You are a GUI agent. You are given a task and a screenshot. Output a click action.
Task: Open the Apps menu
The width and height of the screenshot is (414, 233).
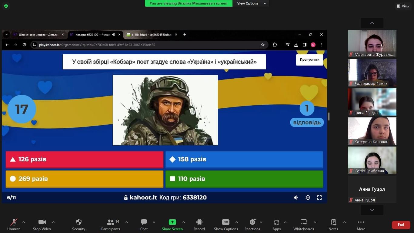click(276, 225)
